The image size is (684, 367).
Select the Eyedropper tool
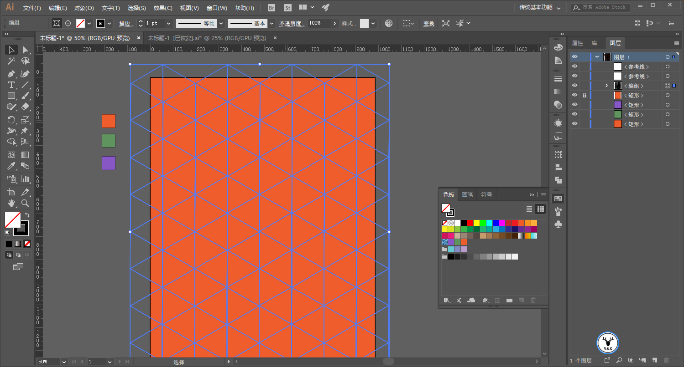11,166
